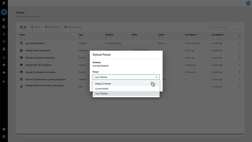Pick the Last 3 Months list option
This screenshot has width=252, height=142.
tap(126, 94)
